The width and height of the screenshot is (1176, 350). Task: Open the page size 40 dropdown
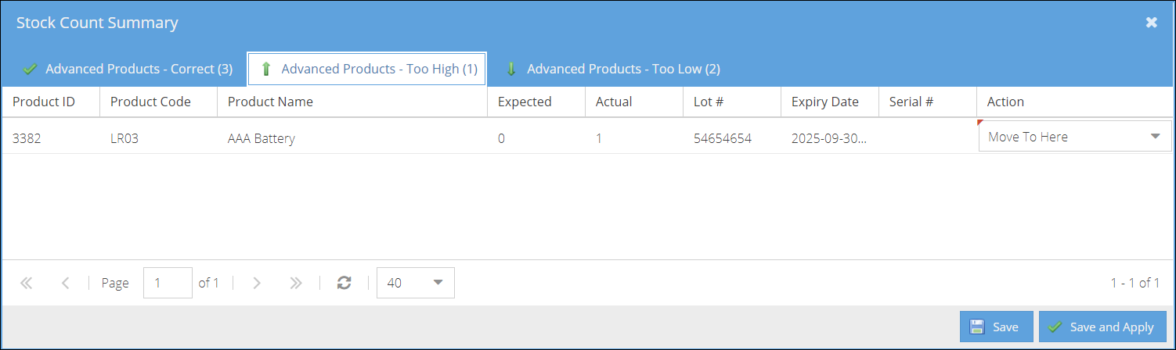(415, 283)
